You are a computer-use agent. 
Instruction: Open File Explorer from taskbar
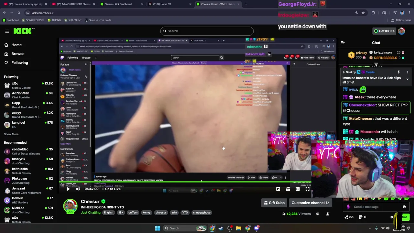[238, 228]
